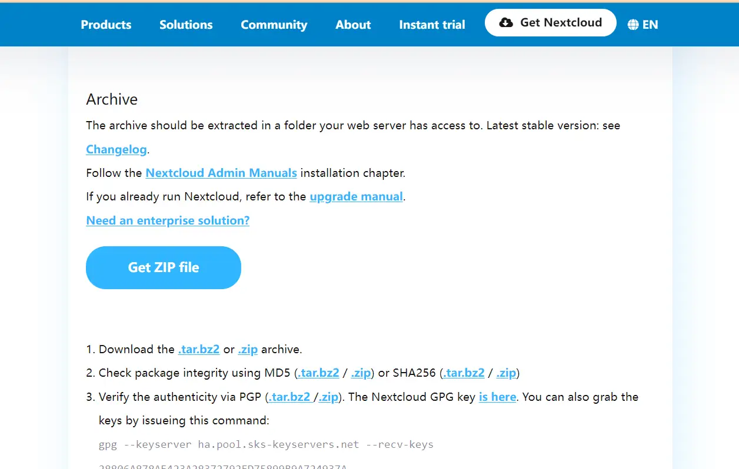Open the SHA256 checksum link for .zip
The width and height of the screenshot is (739, 469).
[x=506, y=373]
